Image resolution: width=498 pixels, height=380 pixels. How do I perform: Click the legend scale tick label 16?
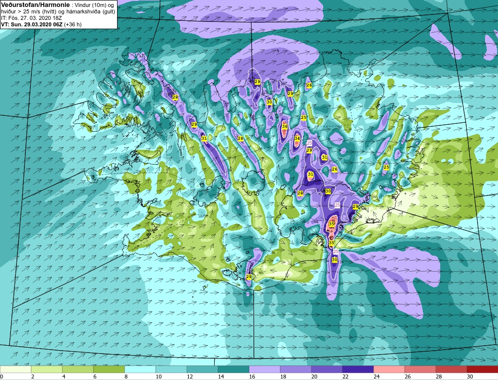coord(252,377)
